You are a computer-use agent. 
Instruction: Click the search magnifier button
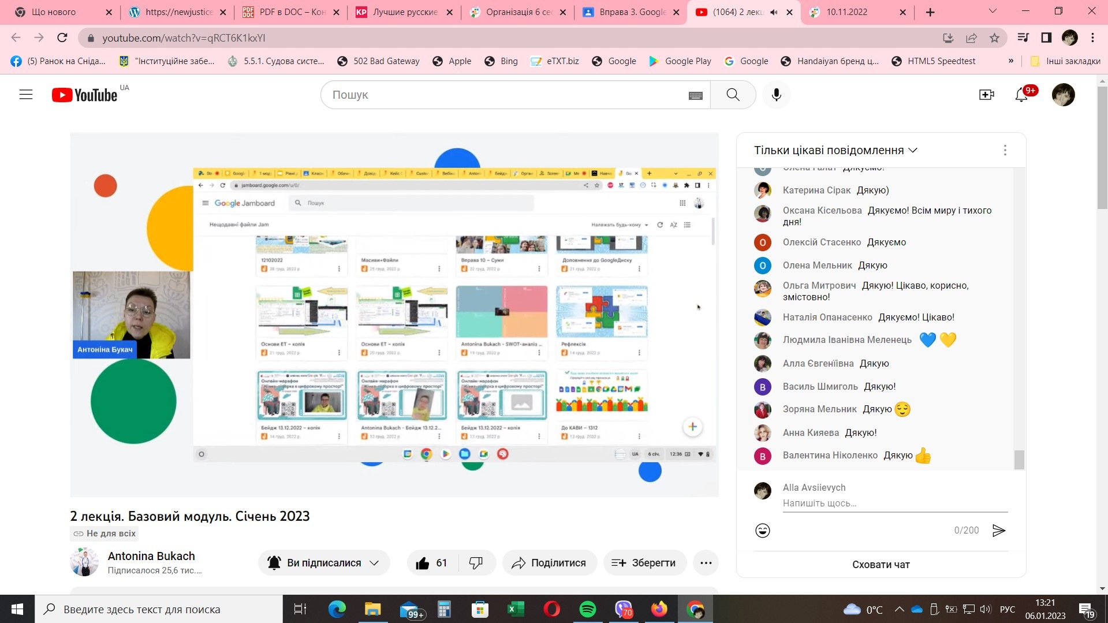coord(733,95)
